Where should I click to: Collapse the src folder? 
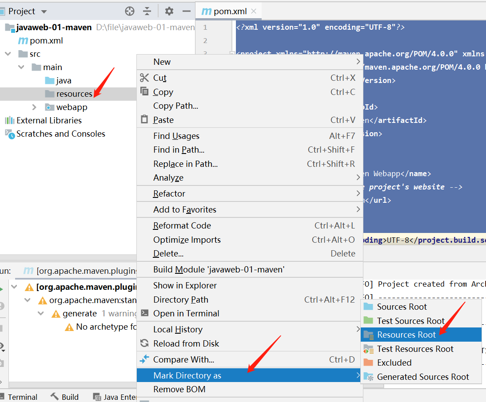tap(8, 54)
